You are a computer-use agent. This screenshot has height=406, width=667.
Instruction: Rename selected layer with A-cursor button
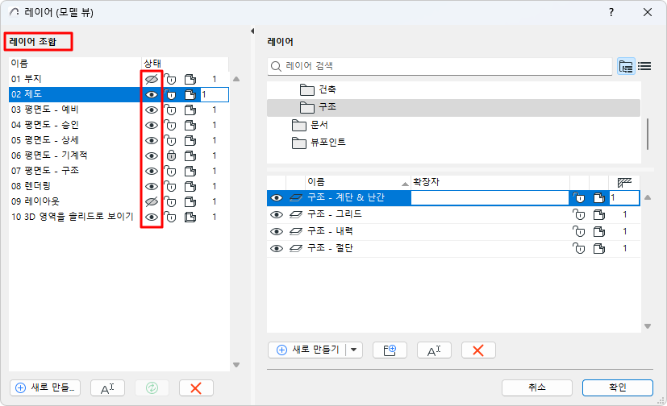(434, 350)
